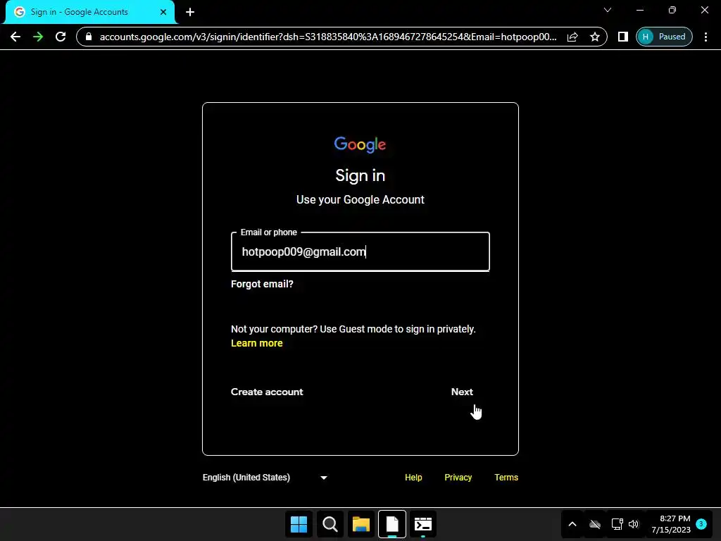Click Create account
The image size is (721, 541).
[267, 392]
